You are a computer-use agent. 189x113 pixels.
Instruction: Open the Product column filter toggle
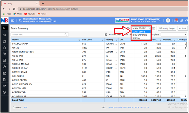pyautogui.click(x=79, y=40)
